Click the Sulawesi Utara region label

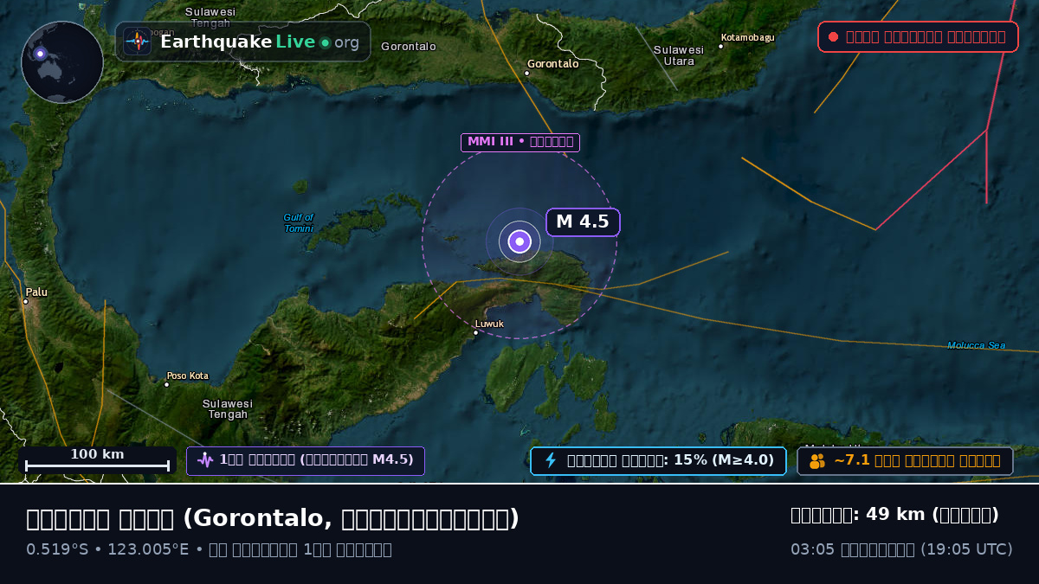coord(679,55)
